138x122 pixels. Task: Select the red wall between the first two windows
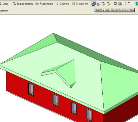tap(43, 93)
